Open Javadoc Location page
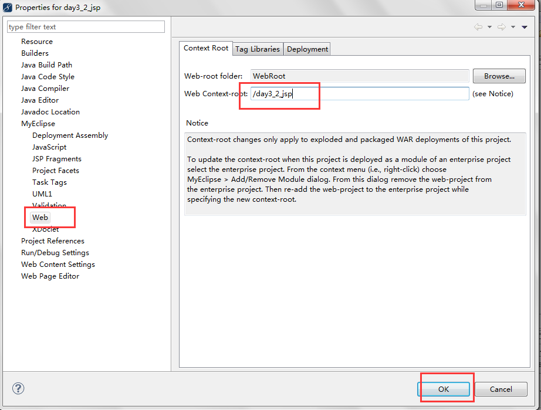541x410 pixels. pos(50,111)
